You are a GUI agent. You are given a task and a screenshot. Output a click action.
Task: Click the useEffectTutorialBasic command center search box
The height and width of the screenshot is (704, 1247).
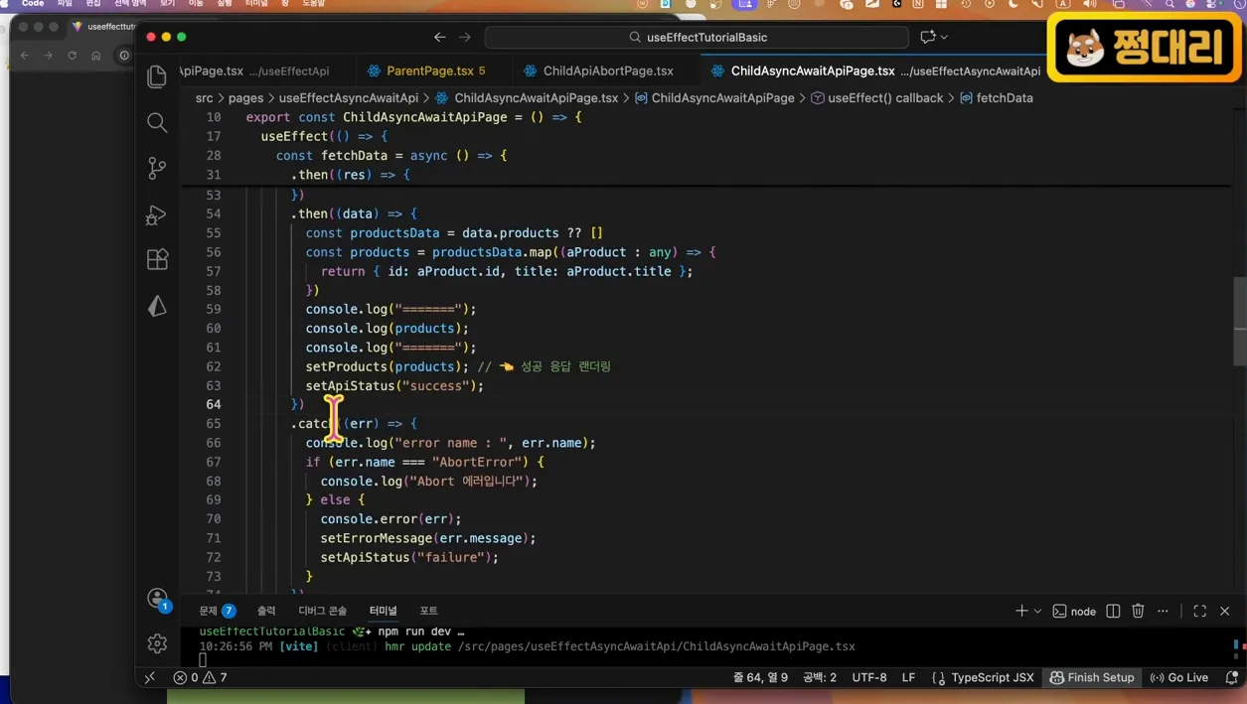(697, 37)
